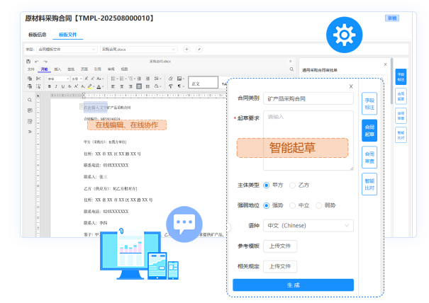Click the chat bubble icon
Image resolution: width=429 pixels, height=303 pixels.
184,224
